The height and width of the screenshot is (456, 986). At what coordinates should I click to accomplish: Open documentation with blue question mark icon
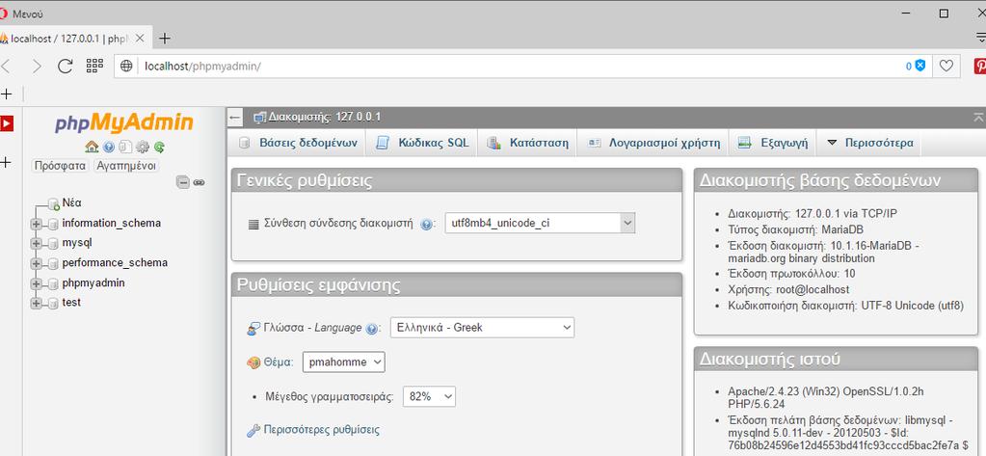pyautogui.click(x=109, y=148)
